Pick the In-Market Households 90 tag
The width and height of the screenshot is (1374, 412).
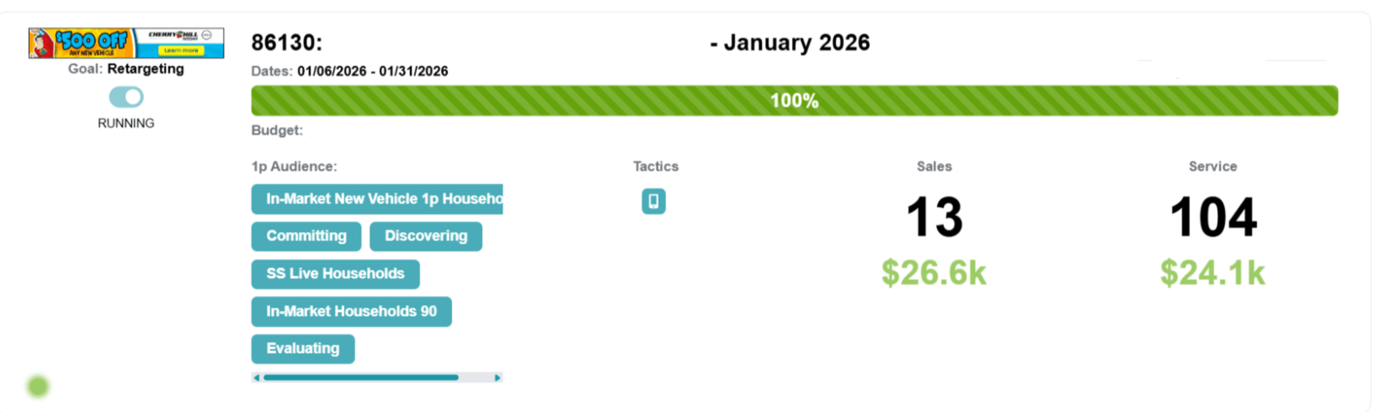(x=351, y=312)
